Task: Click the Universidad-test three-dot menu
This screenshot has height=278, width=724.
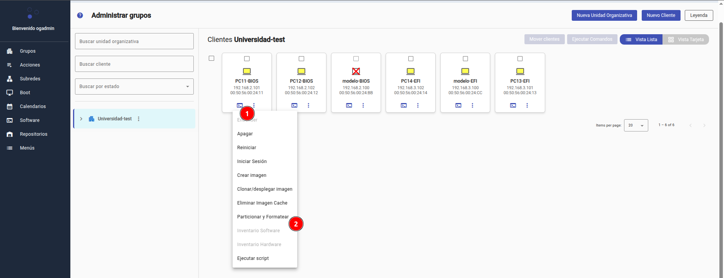Action: pos(139,119)
